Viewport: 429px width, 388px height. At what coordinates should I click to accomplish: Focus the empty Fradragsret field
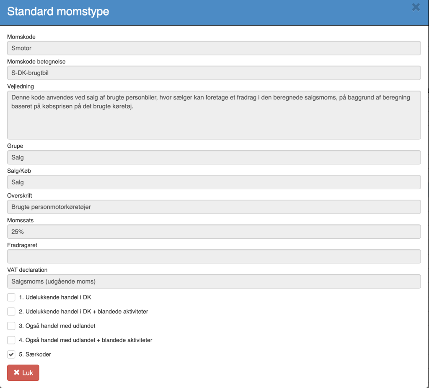(x=214, y=256)
